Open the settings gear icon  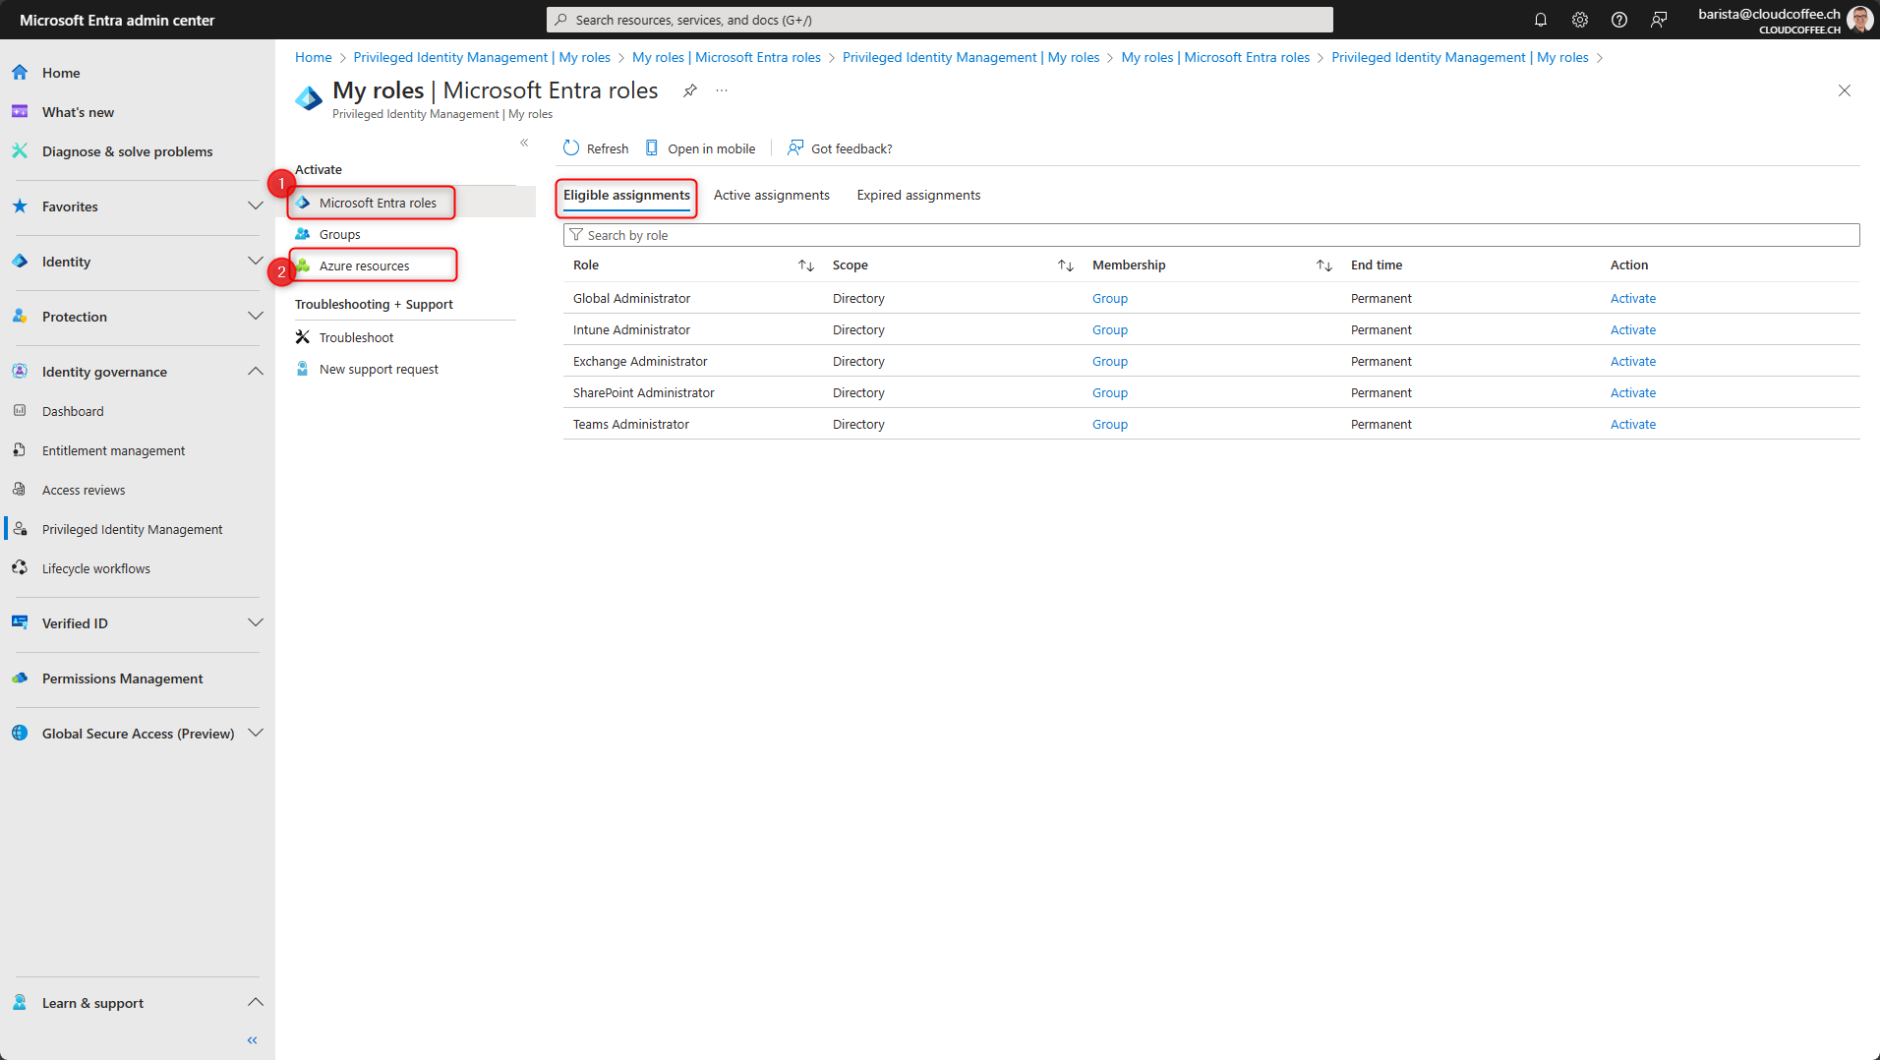tap(1580, 20)
